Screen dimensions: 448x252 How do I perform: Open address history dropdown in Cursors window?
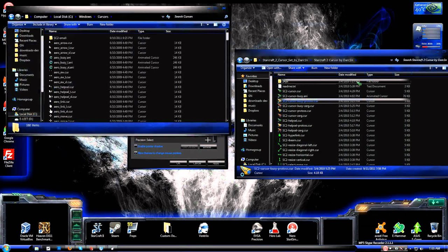click(x=163, y=16)
